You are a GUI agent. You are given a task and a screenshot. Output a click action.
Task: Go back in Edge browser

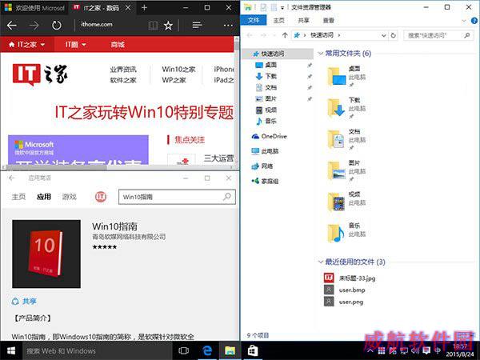point(12,25)
